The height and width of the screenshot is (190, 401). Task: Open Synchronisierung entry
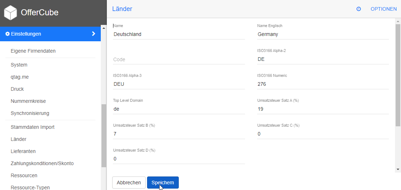[x=30, y=113]
